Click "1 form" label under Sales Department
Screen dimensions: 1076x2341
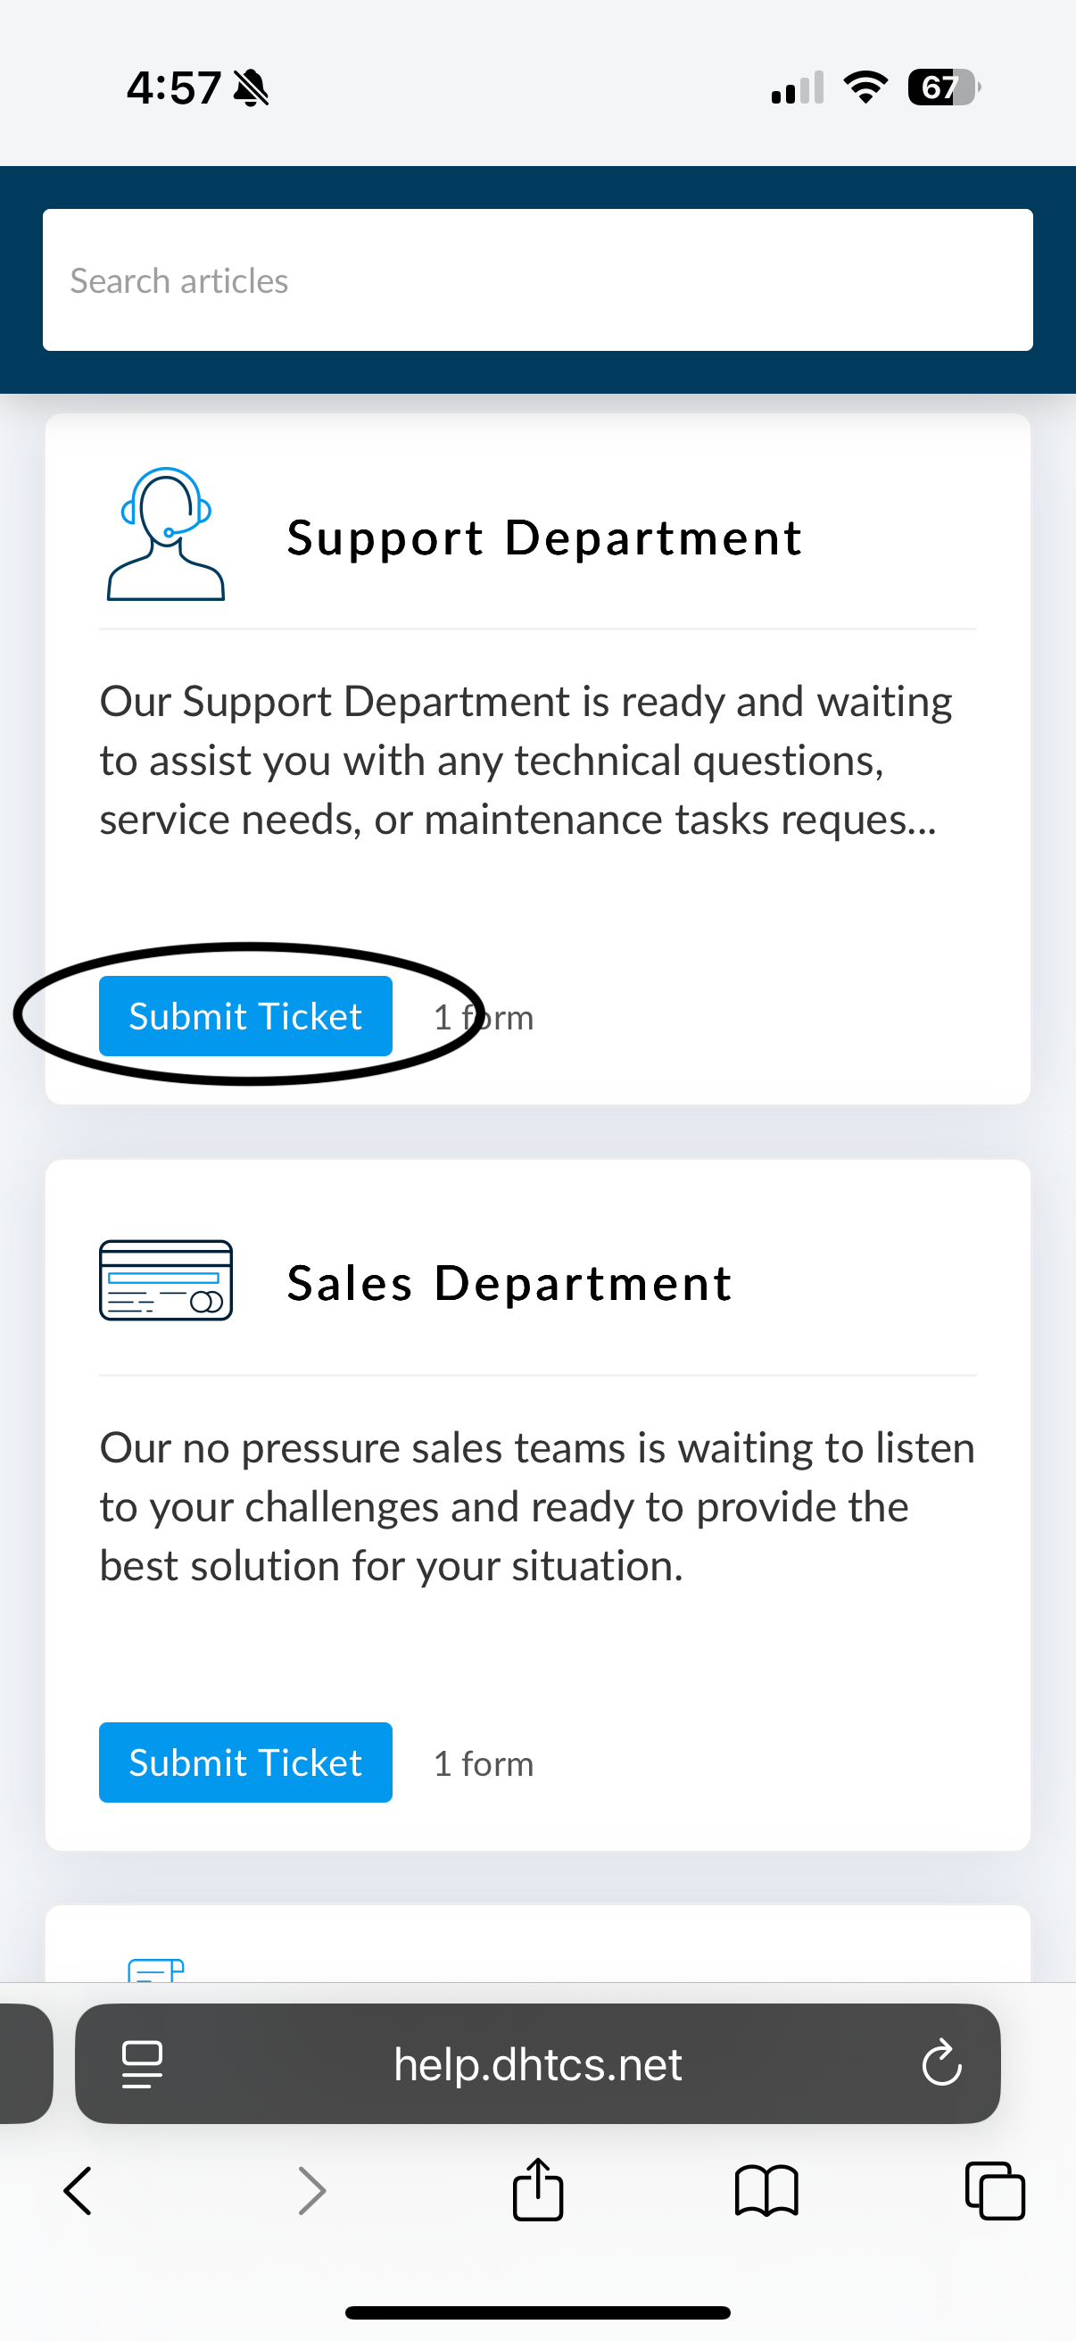pyautogui.click(x=483, y=1764)
